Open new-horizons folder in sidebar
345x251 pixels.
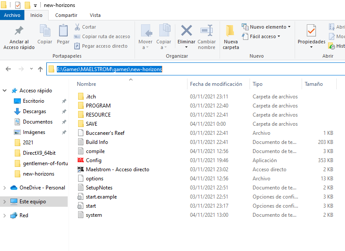(39, 174)
